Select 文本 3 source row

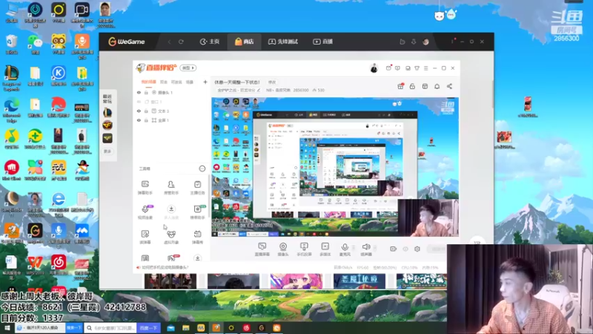(x=172, y=111)
